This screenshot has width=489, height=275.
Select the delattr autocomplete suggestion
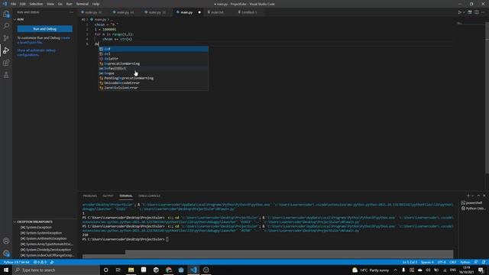[154, 59]
